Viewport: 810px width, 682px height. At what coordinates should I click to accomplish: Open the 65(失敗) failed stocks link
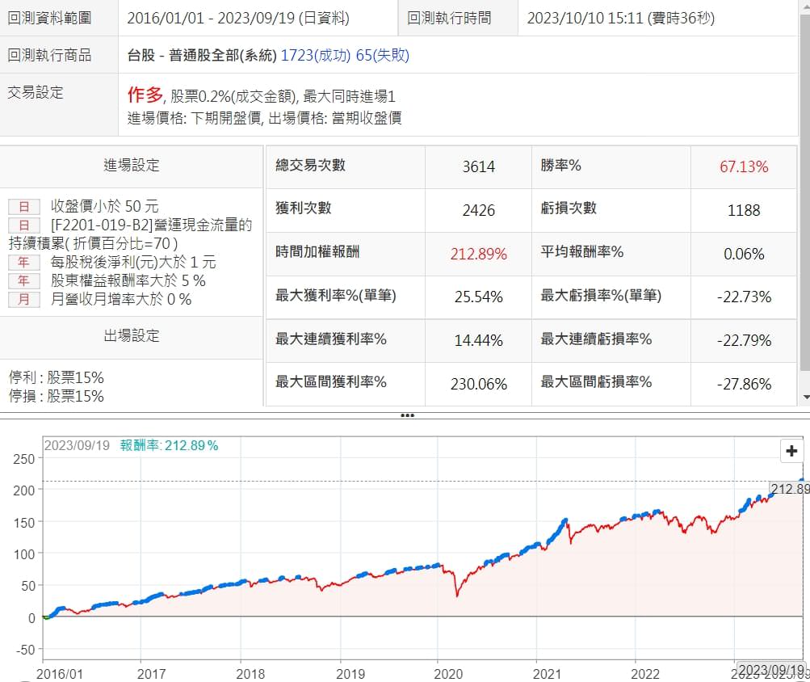(x=382, y=56)
